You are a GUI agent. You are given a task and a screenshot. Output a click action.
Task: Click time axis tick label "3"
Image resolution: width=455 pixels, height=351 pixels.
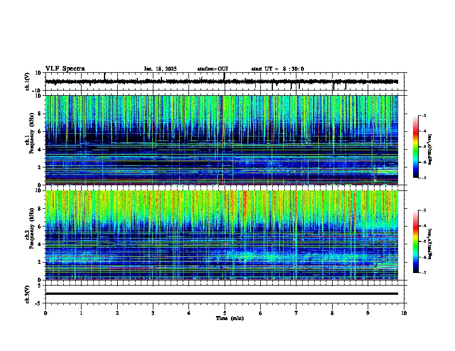click(153, 313)
